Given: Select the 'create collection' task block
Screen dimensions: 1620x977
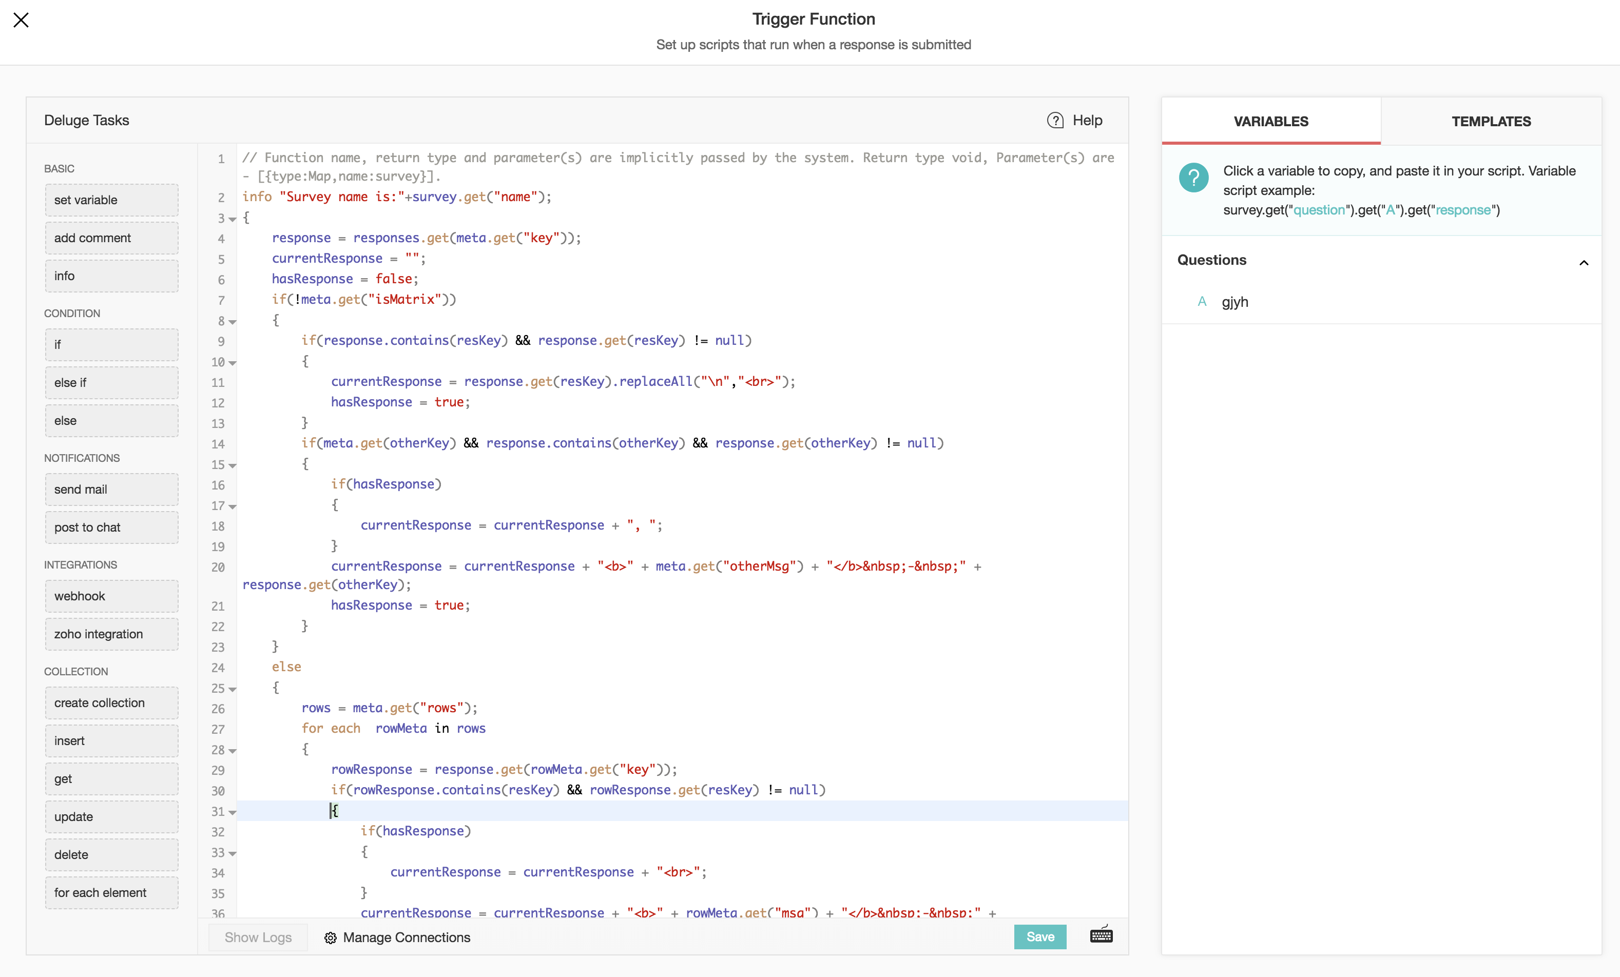Looking at the screenshot, I should tap(100, 703).
